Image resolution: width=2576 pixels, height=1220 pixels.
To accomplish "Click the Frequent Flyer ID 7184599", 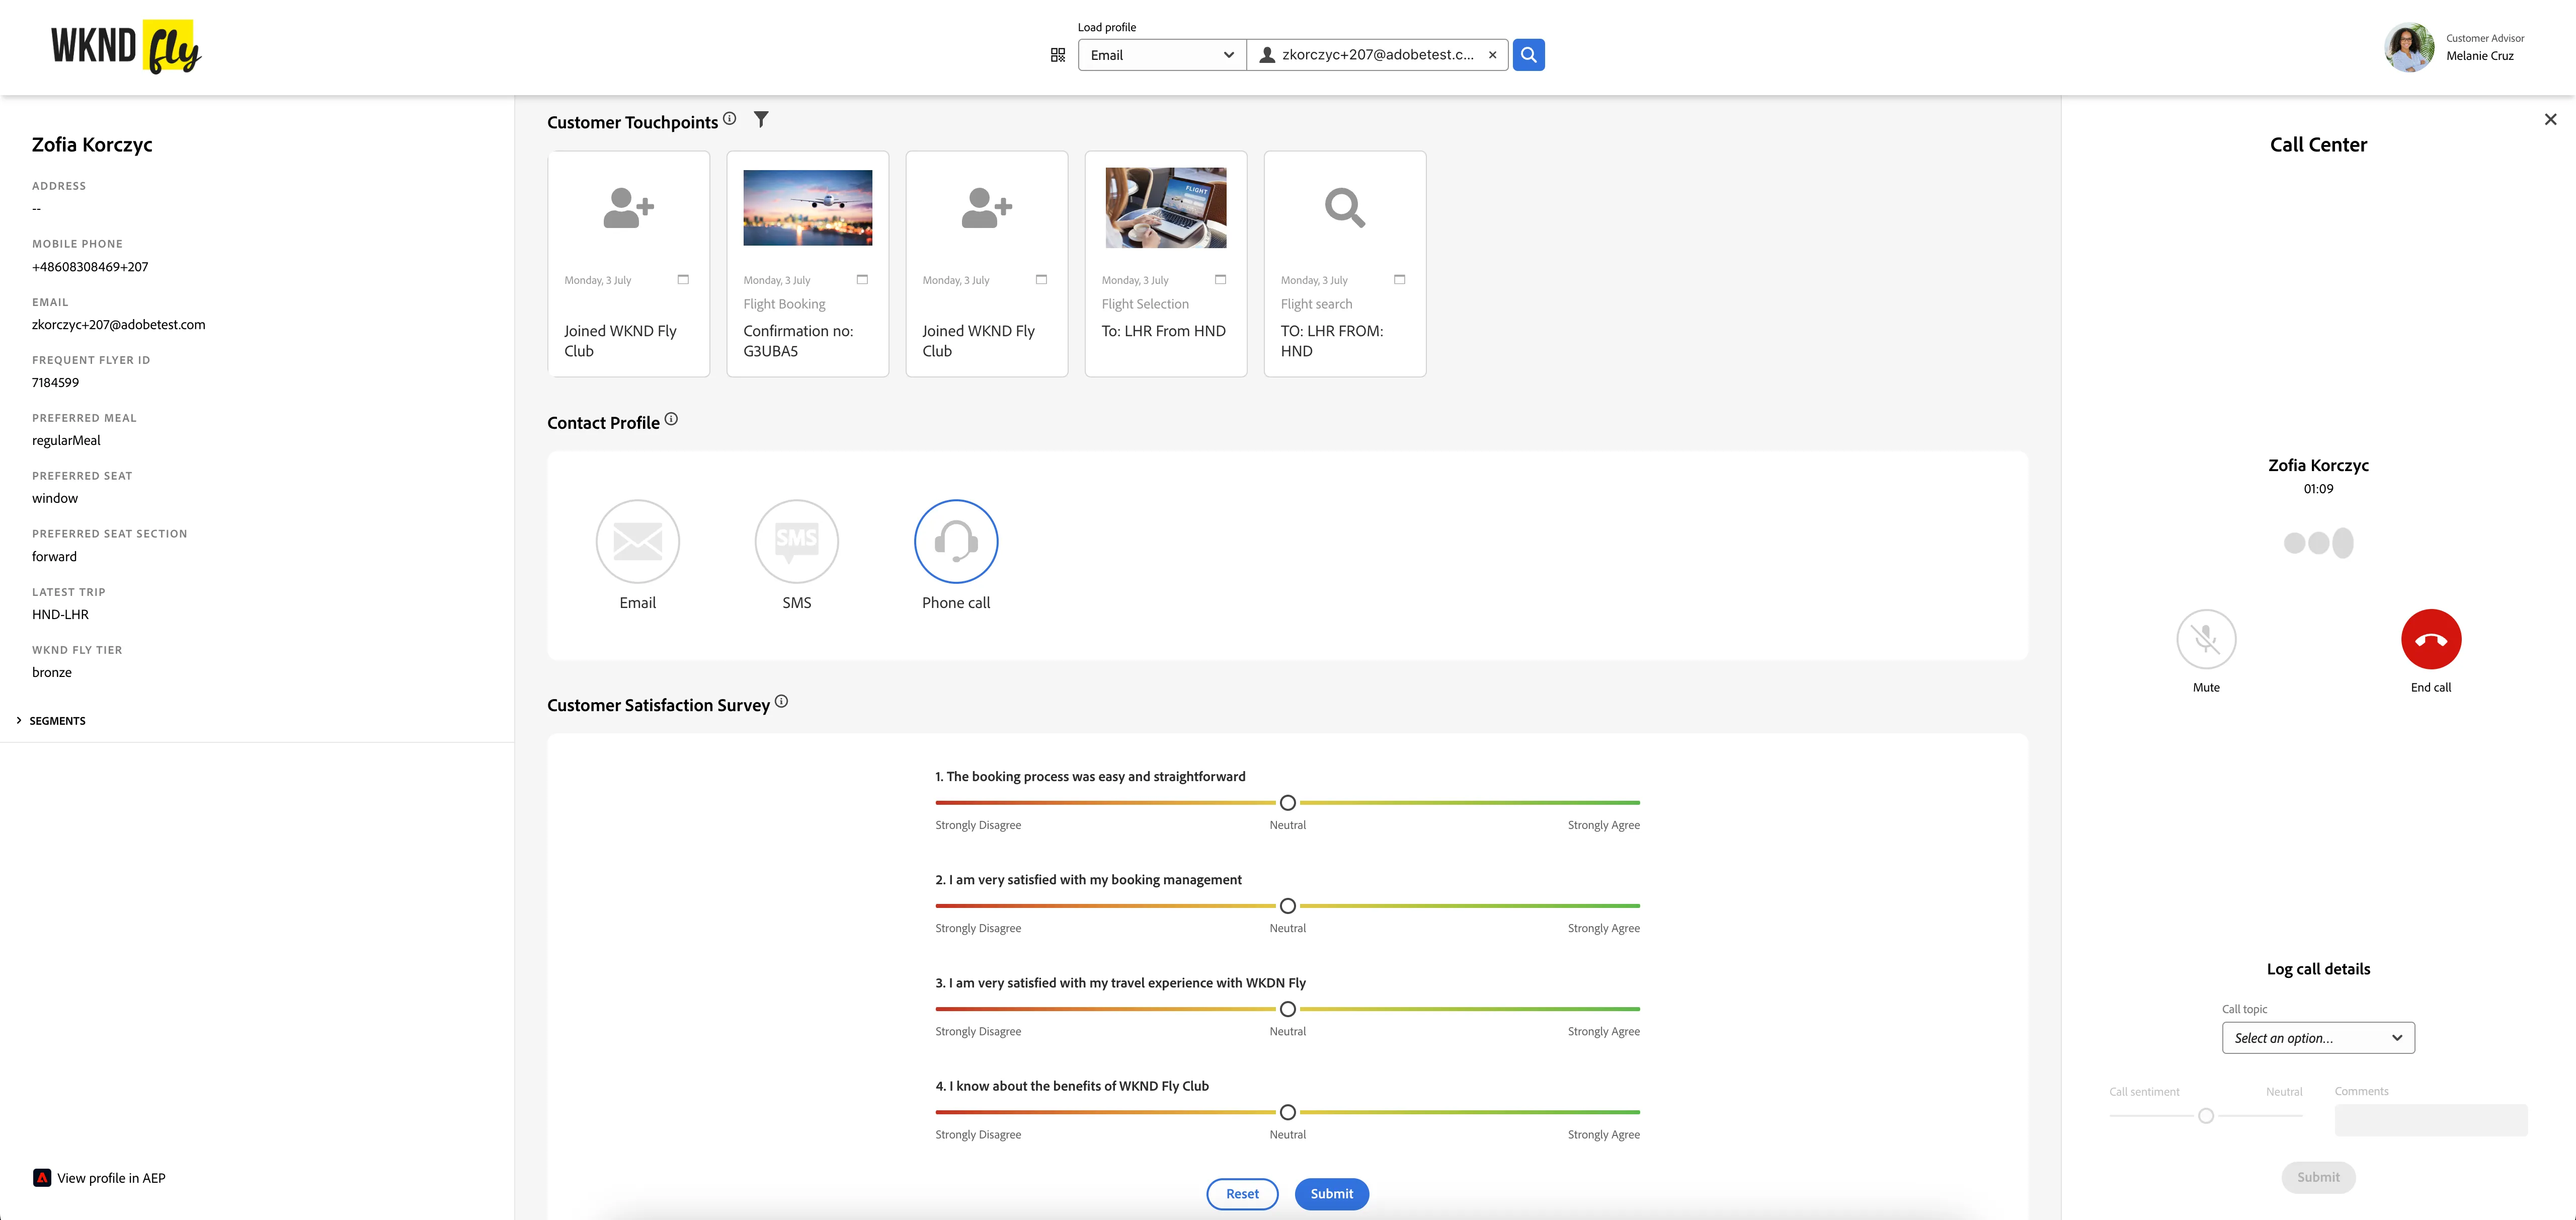I will click(55, 383).
